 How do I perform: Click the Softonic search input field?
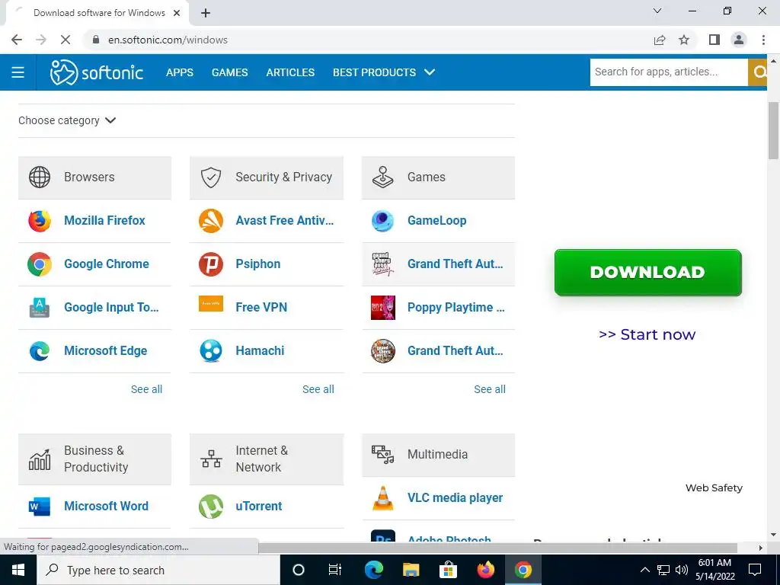point(669,72)
